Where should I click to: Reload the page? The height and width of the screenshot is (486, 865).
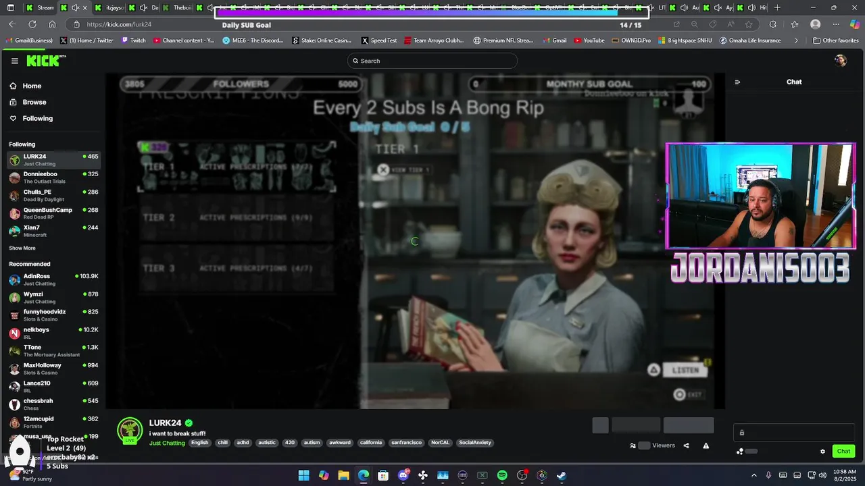point(32,24)
